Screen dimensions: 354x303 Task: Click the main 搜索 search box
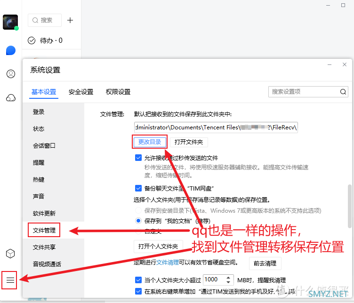click(45, 20)
